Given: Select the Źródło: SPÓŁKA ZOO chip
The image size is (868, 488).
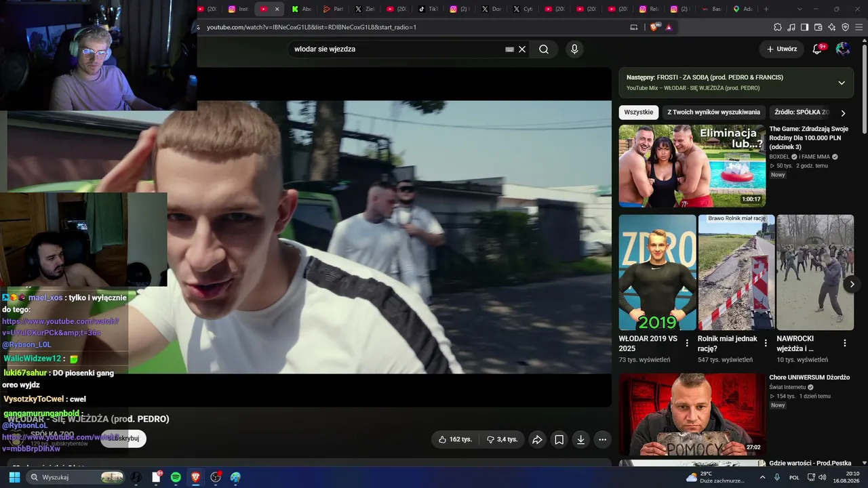Looking at the screenshot, I should point(802,113).
